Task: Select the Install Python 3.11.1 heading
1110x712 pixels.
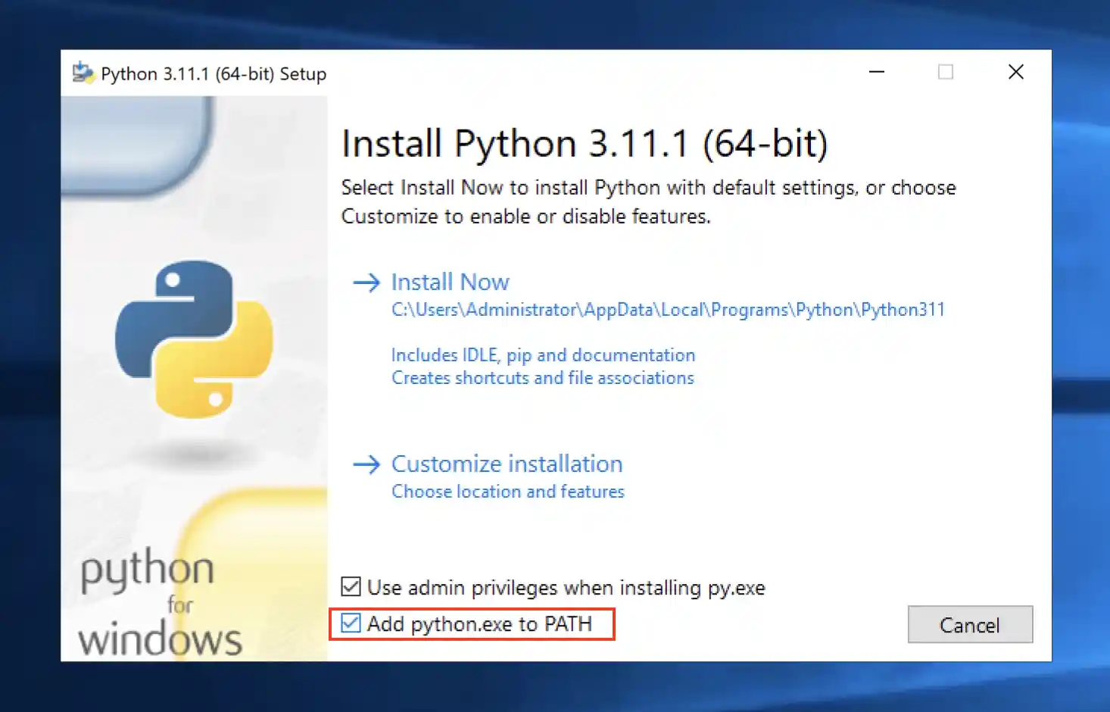Action: [x=585, y=142]
